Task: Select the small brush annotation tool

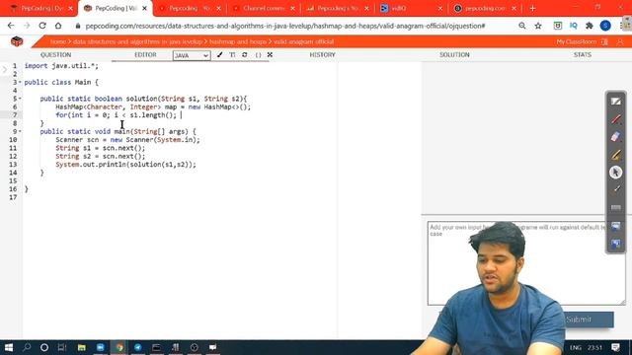Action: click(615, 189)
